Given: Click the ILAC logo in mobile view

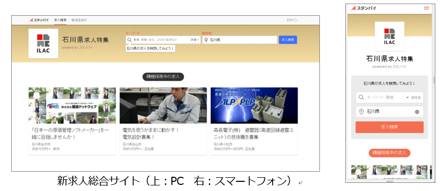Looking at the screenshot, I should pos(390,36).
